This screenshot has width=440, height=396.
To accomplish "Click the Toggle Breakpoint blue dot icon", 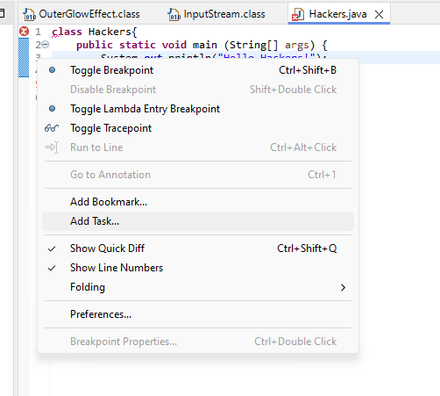I will [52, 70].
